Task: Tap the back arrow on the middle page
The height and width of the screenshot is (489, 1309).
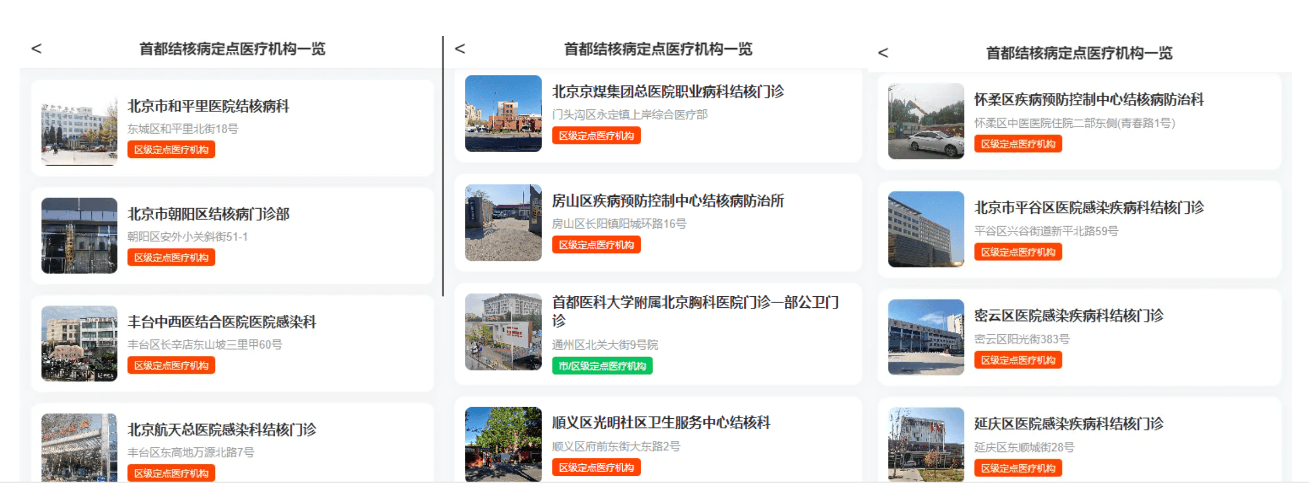Action: (x=461, y=49)
